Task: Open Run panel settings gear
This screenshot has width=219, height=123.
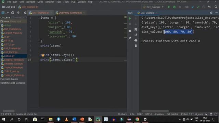Action: click(x=211, y=13)
